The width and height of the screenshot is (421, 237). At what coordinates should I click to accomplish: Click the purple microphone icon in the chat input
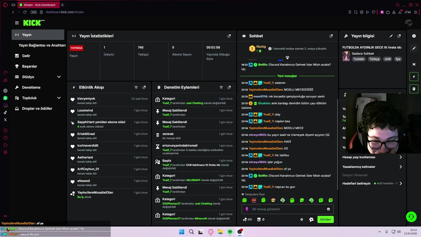[x=247, y=209]
